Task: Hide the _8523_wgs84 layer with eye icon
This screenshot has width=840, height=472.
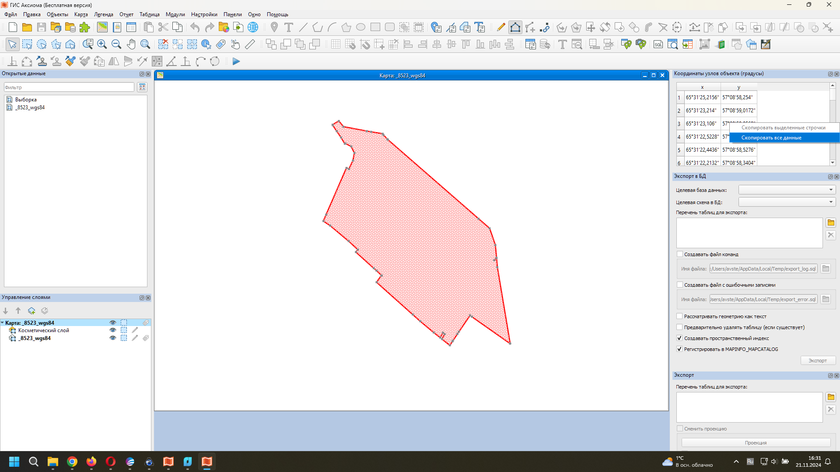Action: [113, 338]
